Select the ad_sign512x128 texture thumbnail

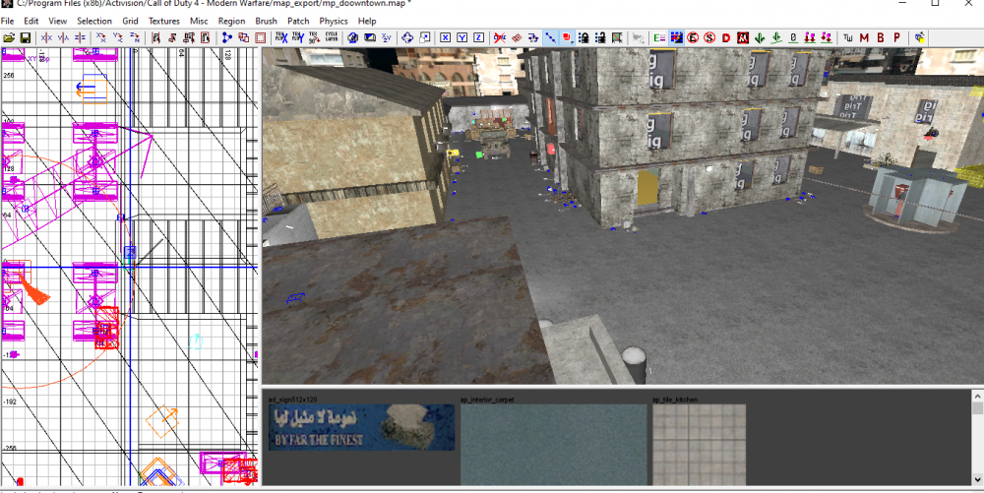point(362,427)
